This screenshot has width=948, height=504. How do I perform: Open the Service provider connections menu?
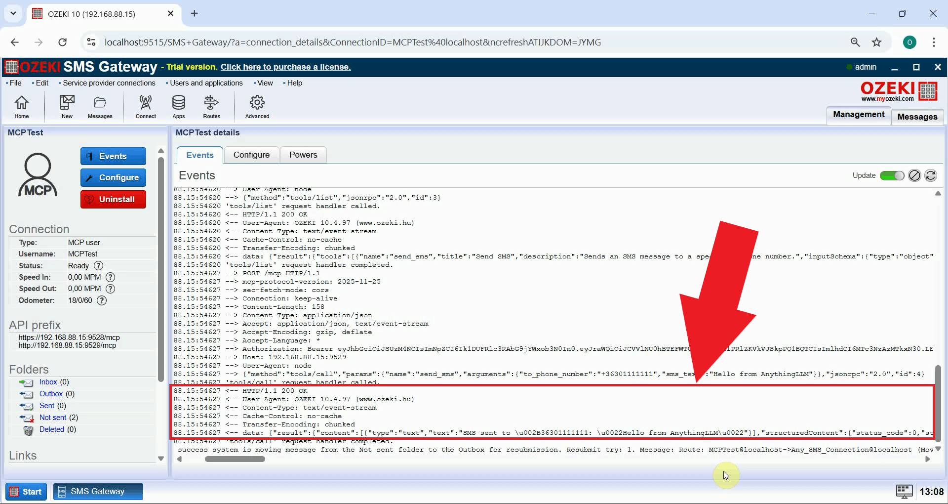coord(109,83)
